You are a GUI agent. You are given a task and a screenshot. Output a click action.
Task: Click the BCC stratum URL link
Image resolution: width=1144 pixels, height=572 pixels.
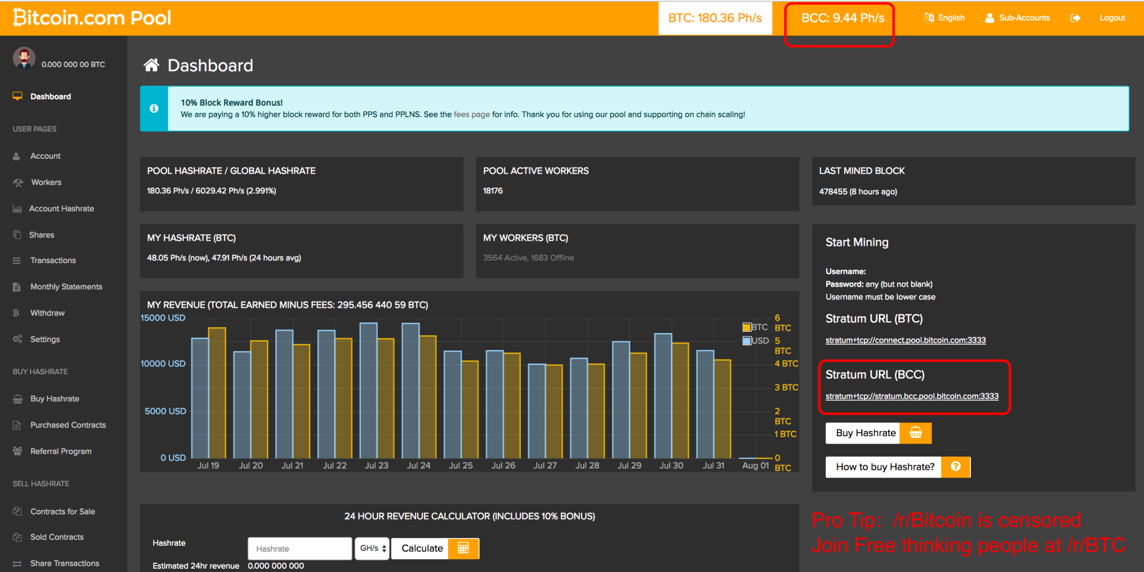click(x=912, y=396)
